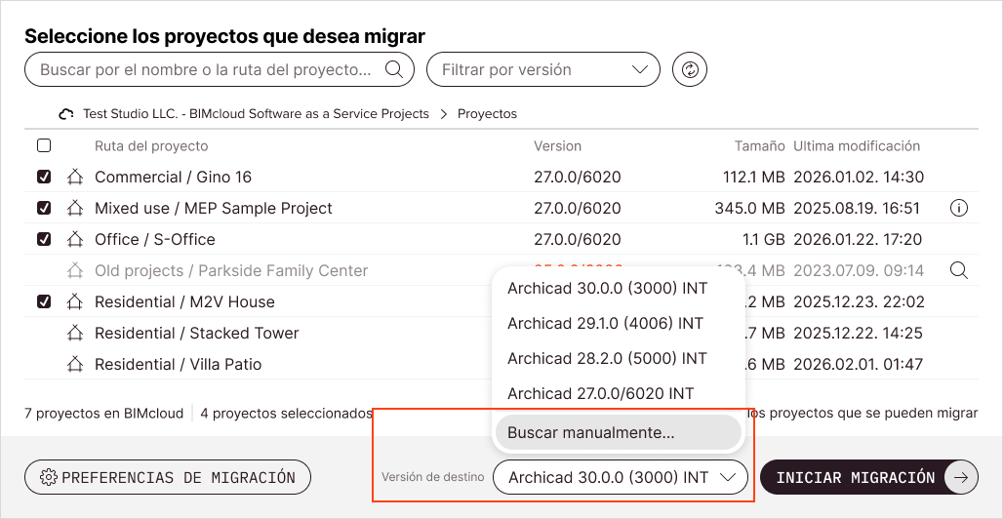Toggle the select-all checkbox in table header
Viewport: 1003px width, 519px height.
click(44, 146)
